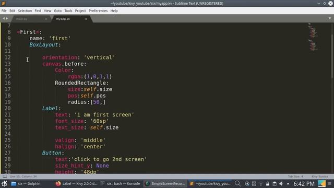Change the Kivy Syntax selector
Viewport: 334px width, 188px height.
pyautogui.click(x=320, y=177)
